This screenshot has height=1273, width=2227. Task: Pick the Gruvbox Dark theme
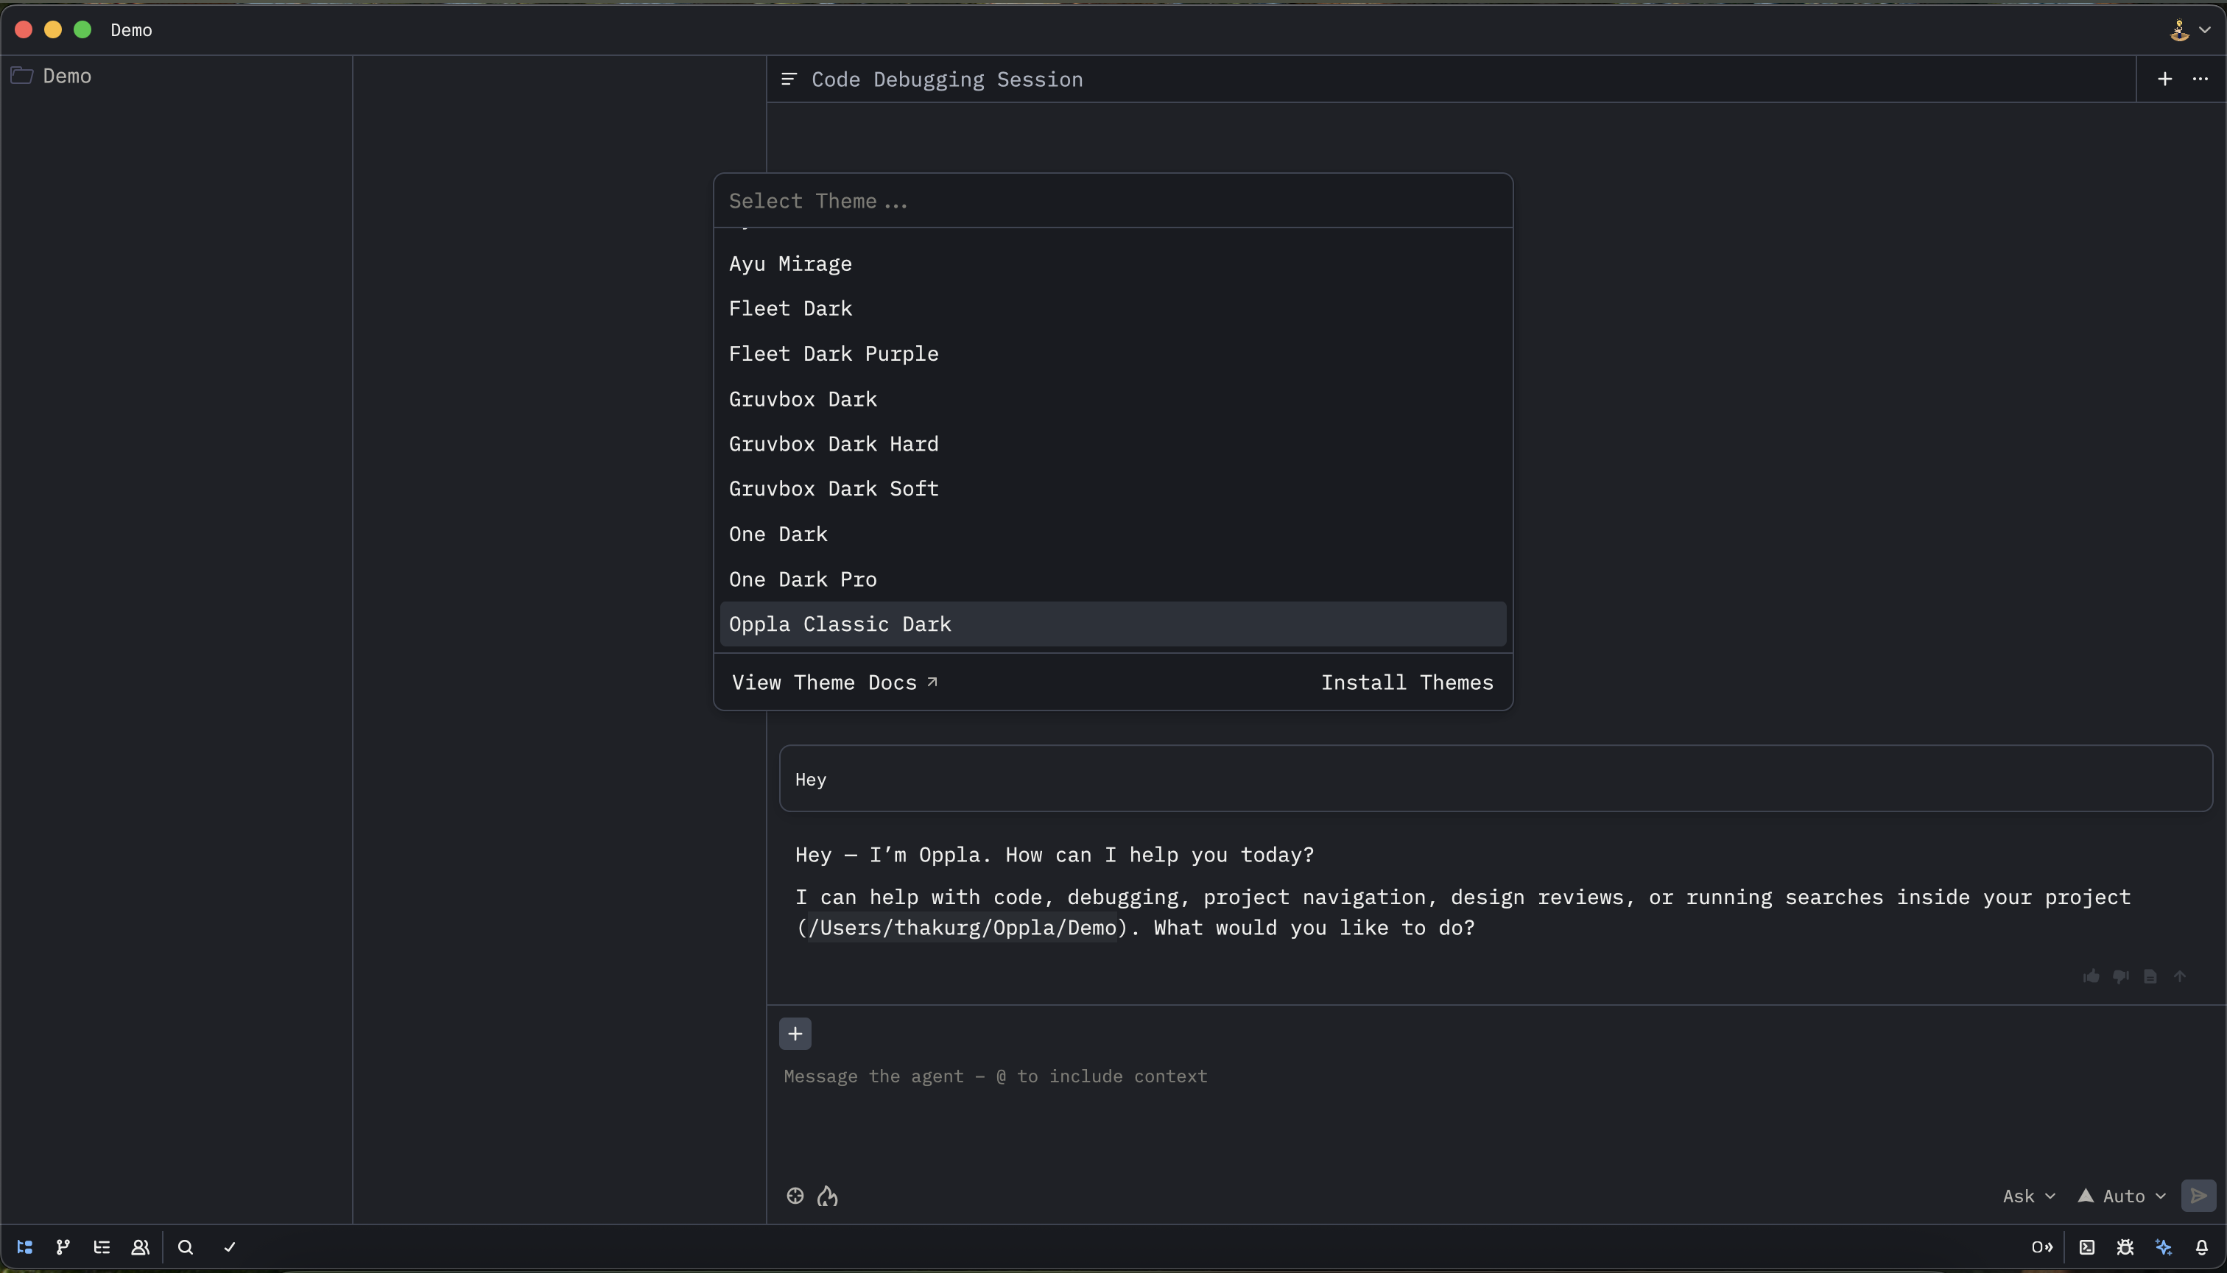(1113, 400)
